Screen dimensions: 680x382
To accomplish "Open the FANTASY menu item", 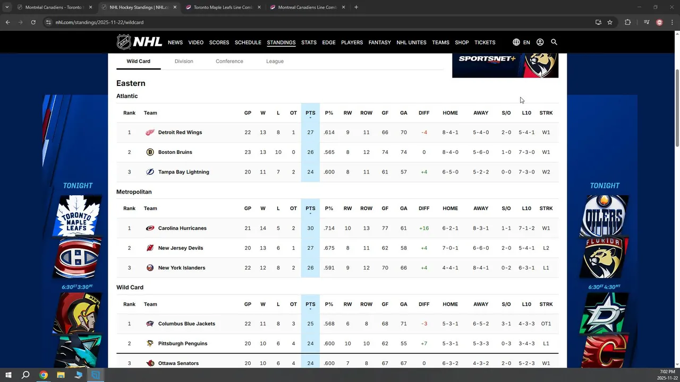I will tap(379, 42).
